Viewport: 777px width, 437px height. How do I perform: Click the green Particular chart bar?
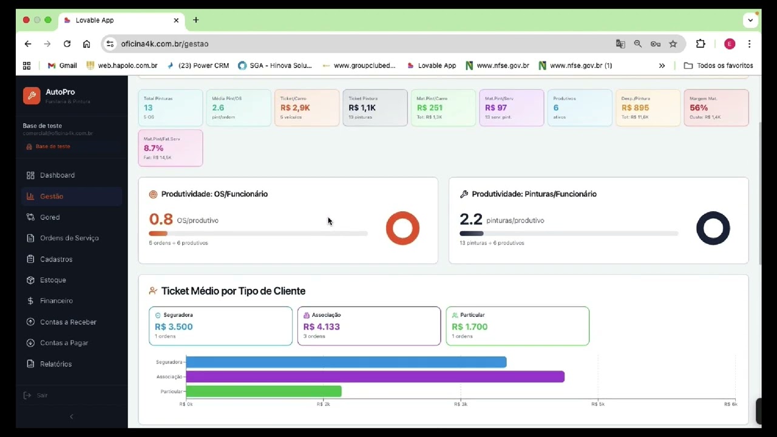pyautogui.click(x=263, y=391)
